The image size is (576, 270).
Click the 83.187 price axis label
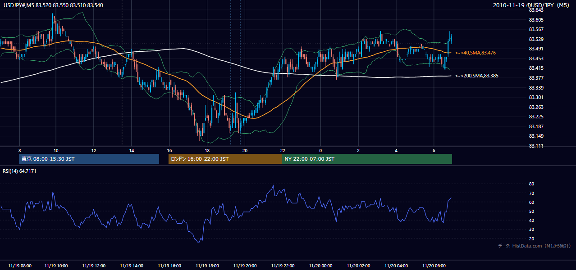pyautogui.click(x=536, y=126)
